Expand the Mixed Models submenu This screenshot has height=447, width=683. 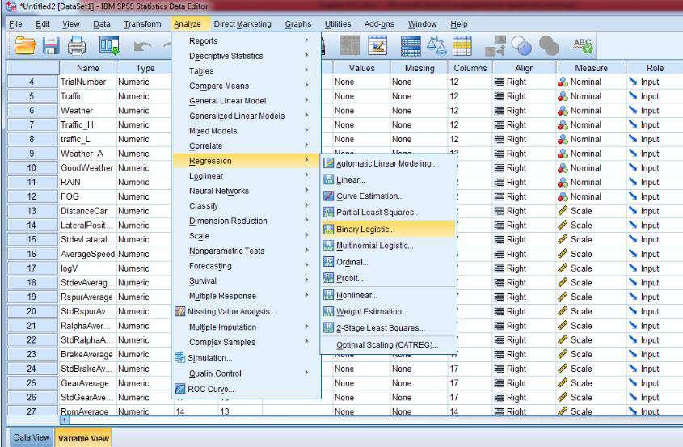(x=306, y=131)
